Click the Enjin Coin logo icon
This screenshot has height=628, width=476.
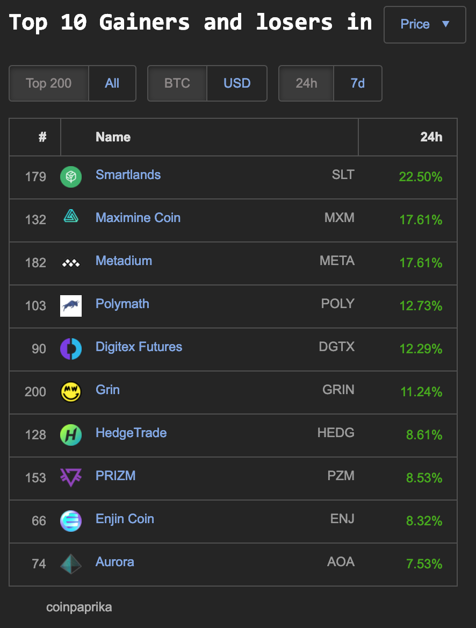[x=71, y=521]
